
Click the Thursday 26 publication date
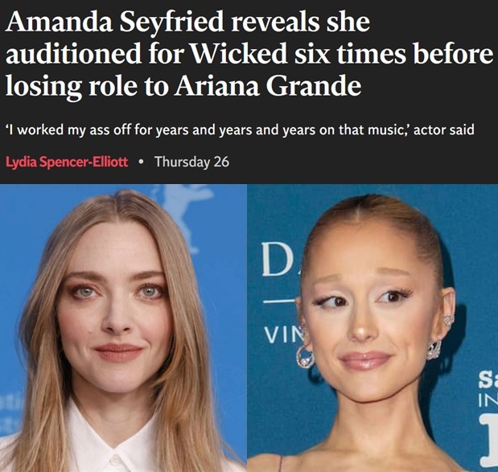tap(191, 162)
